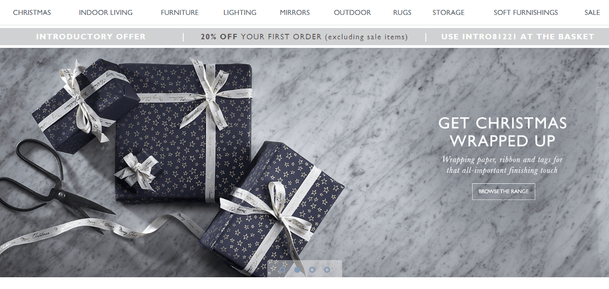Open the Furniture category

(180, 13)
